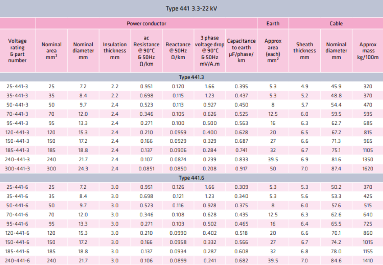Click part number '35-441-6'
The width and height of the screenshot is (383, 265).
(x=17, y=196)
